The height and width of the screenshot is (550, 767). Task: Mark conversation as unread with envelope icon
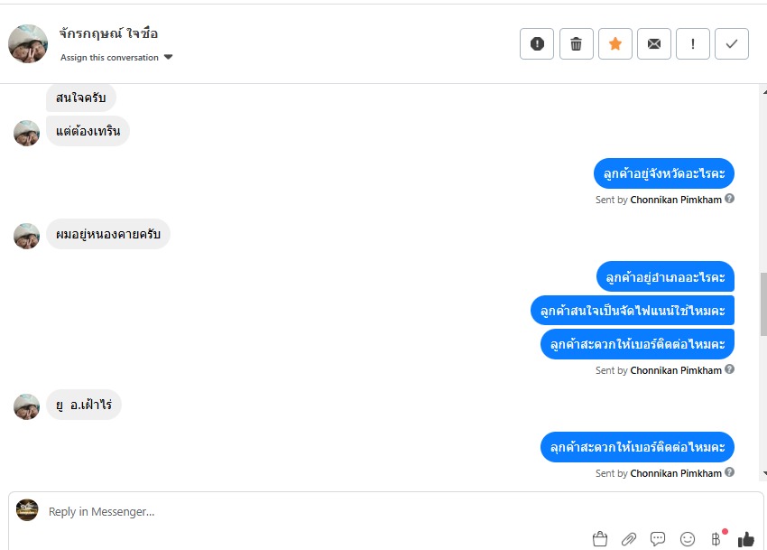coord(654,43)
